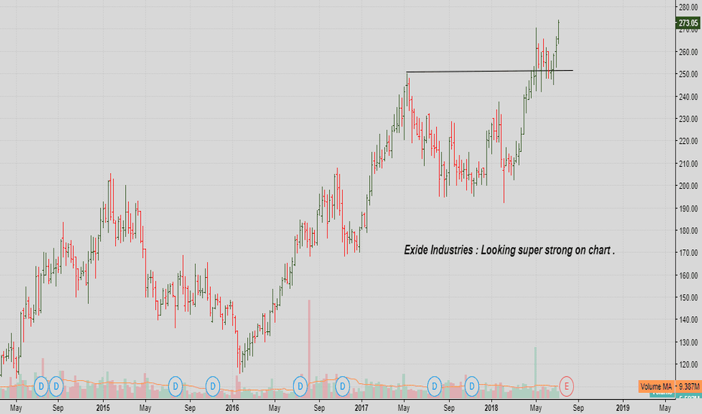The width and height of the screenshot is (702, 414).
Task: Select the D marker just before Sep 2016
Action: tap(301, 386)
